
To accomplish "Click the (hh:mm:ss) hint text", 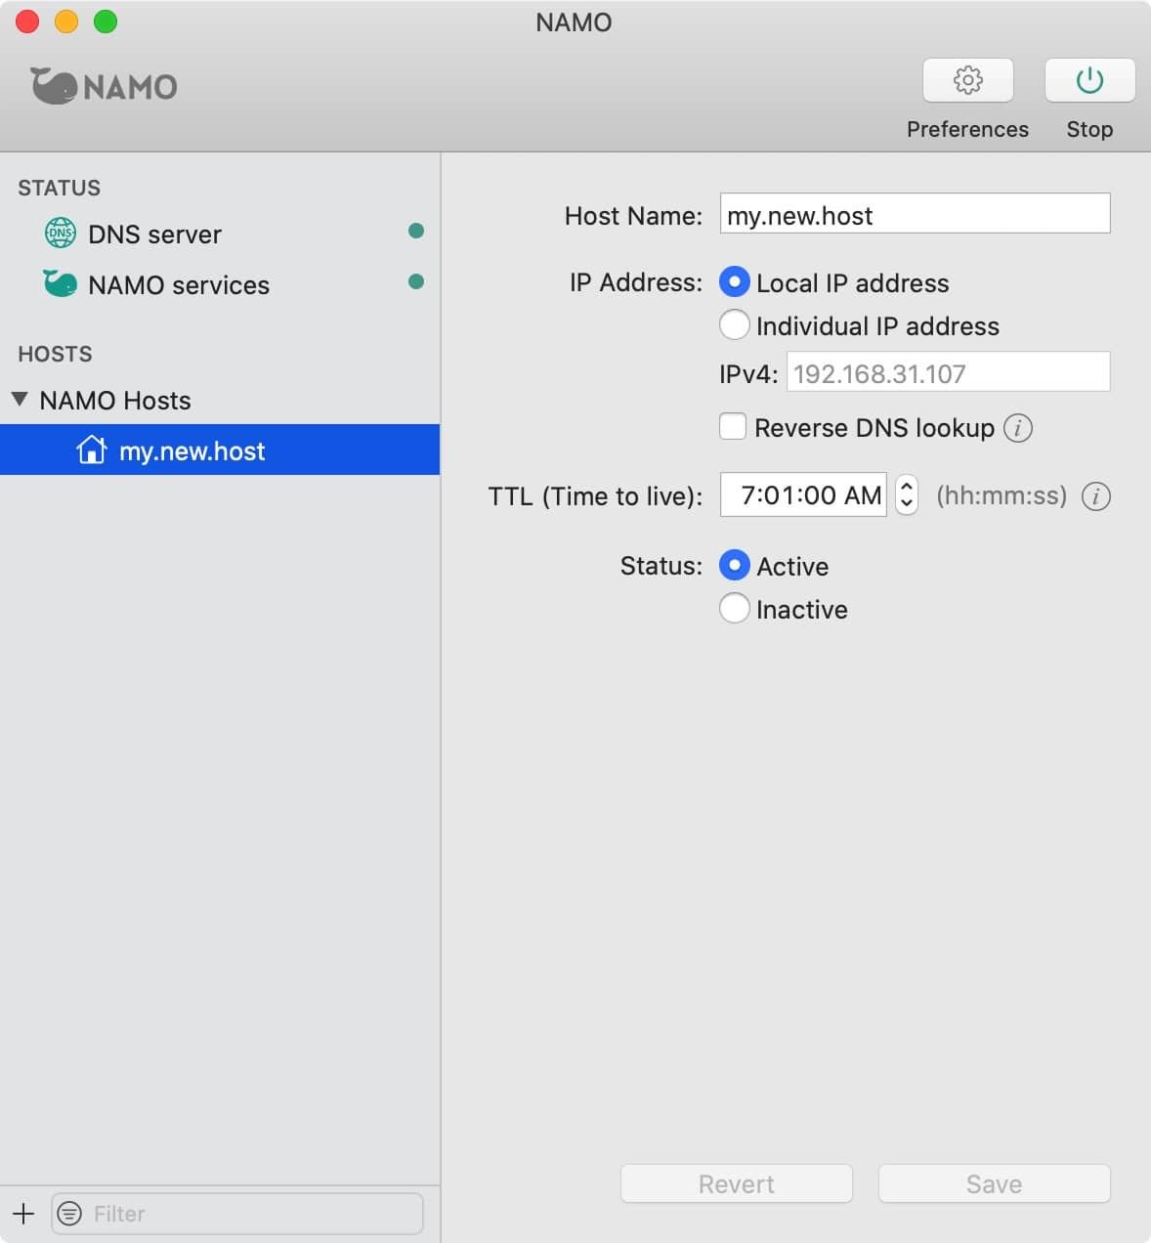I will [x=1002, y=495].
